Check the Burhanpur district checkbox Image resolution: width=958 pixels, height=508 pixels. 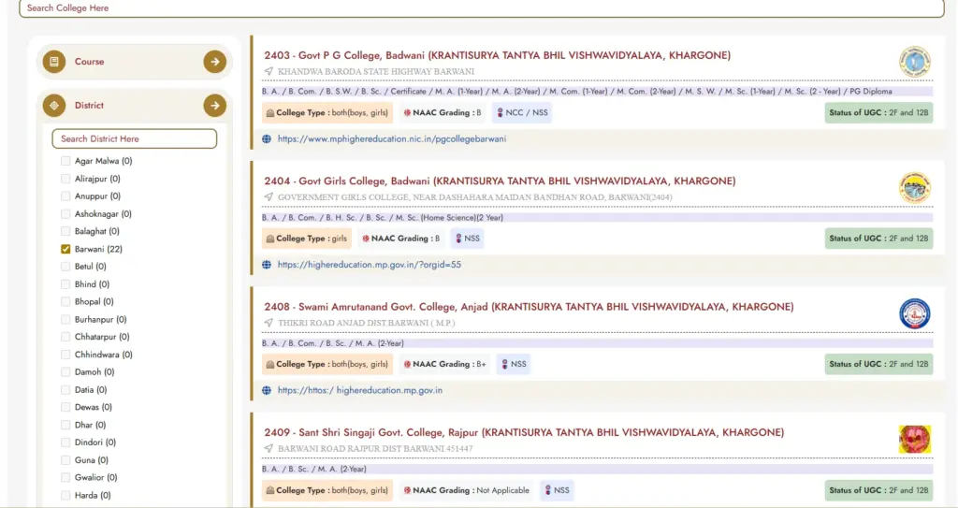click(x=65, y=319)
